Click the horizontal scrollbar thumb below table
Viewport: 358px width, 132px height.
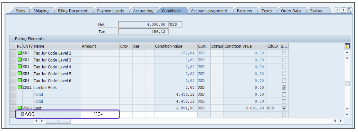[58, 121]
